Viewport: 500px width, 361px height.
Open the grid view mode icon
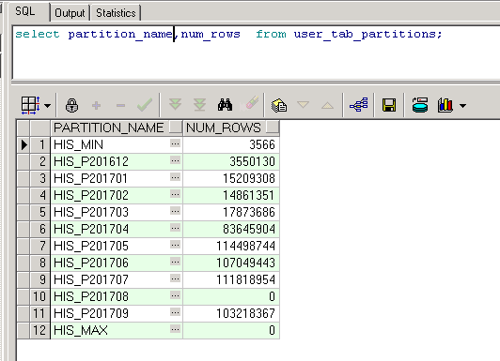point(30,105)
